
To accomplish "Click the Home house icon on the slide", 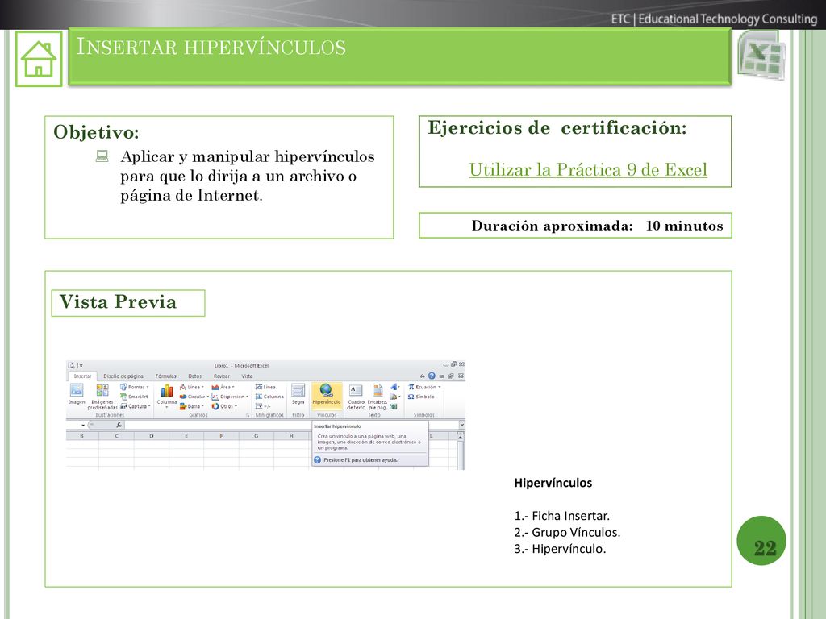I will pyautogui.click(x=39, y=59).
